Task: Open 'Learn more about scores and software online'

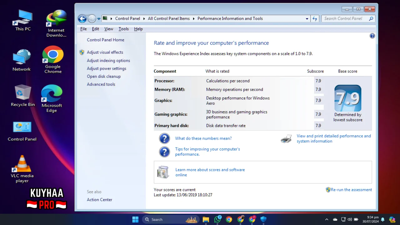Action: [210, 172]
